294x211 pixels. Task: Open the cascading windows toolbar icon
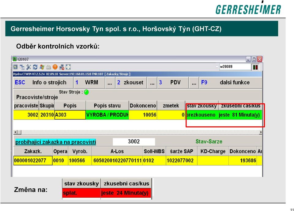click(22, 67)
